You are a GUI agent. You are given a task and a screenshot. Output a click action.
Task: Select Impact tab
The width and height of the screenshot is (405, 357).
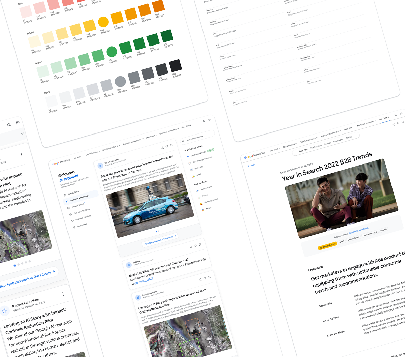(x=327, y=144)
